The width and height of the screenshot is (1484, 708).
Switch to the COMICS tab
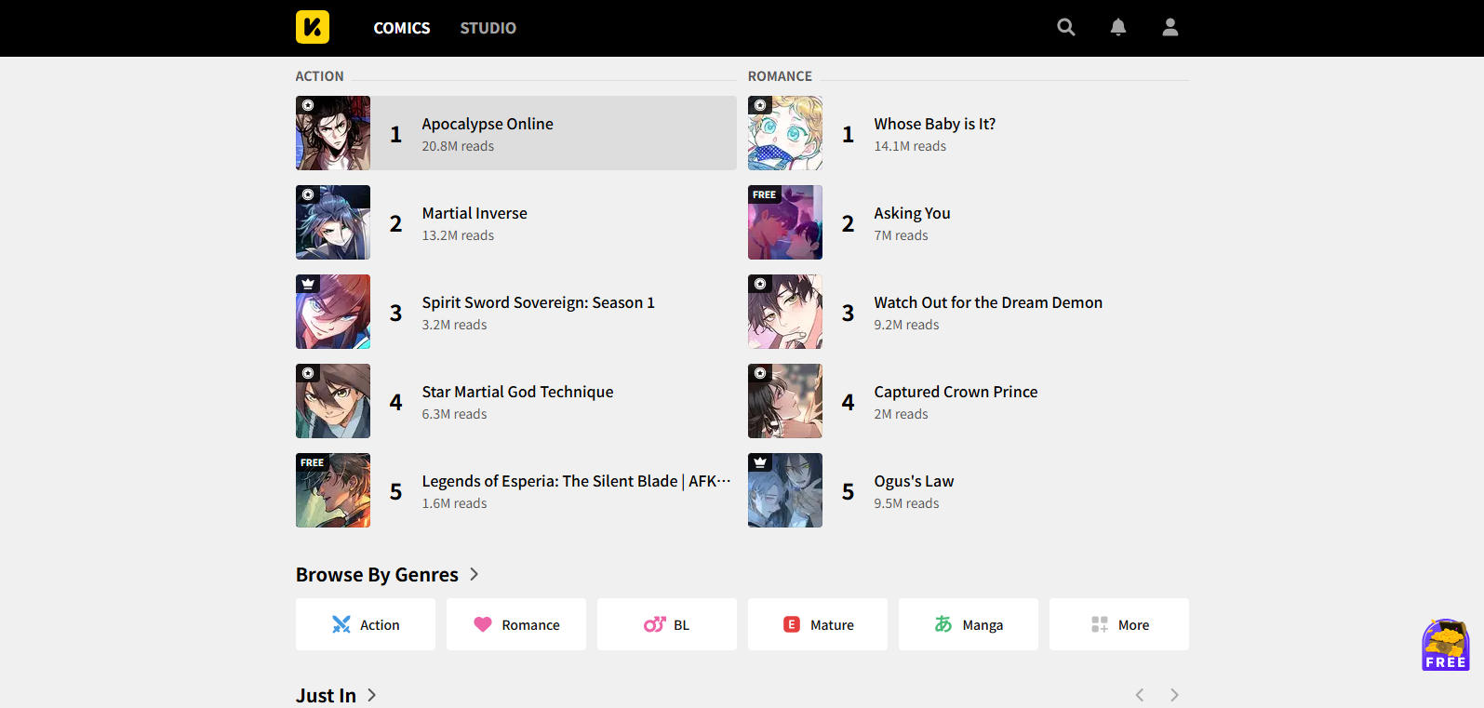coord(402,28)
